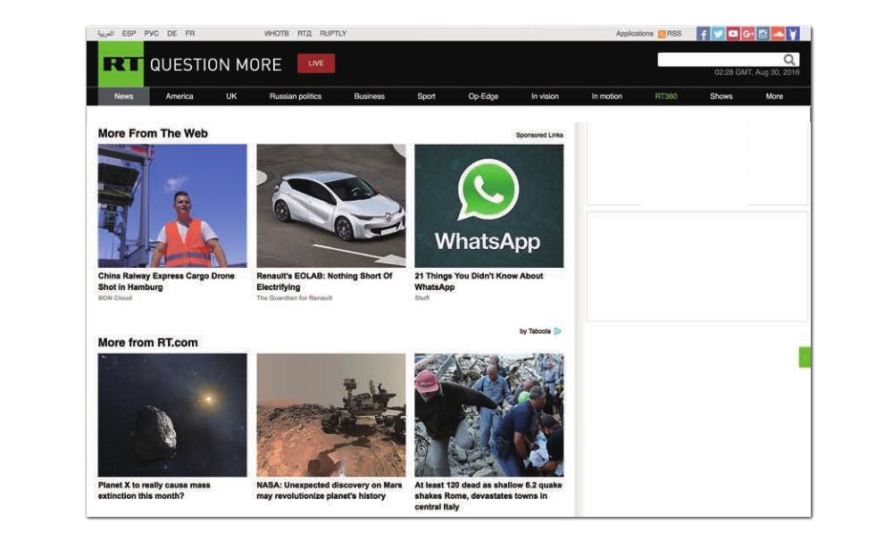This screenshot has height=549, width=884.
Task: Watch the stream via red LIVE button
Action: (x=316, y=63)
